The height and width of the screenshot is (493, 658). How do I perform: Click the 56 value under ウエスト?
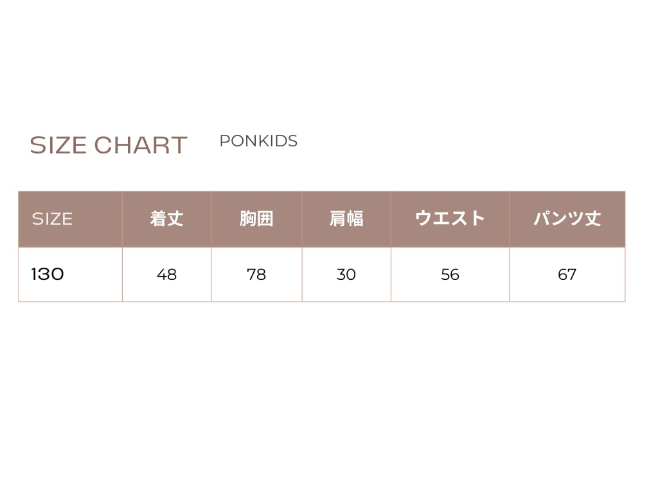coord(450,275)
